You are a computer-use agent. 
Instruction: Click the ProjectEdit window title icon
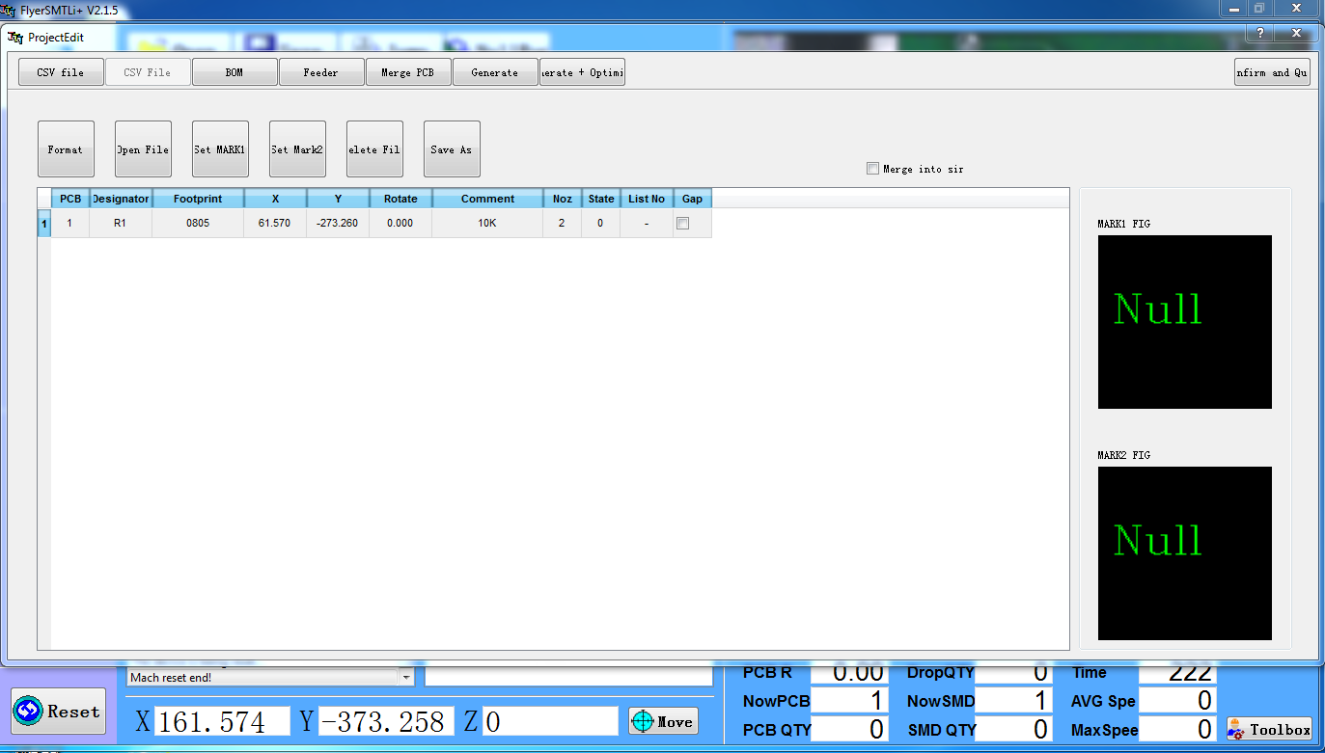[x=14, y=37]
